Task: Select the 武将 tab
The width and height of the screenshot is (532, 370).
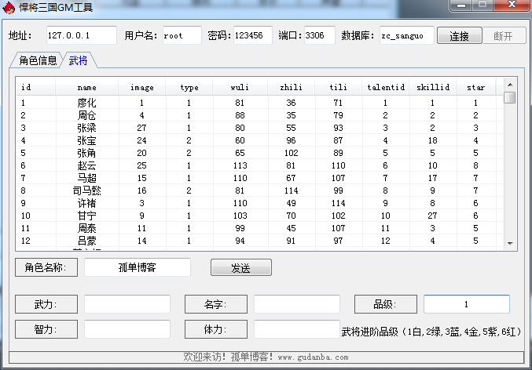Action: click(79, 60)
